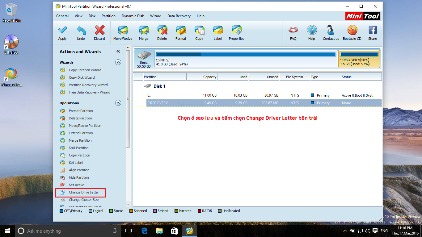Image resolution: width=422 pixels, height=237 pixels.
Task: Show hidden system tray icons
Action: pyautogui.click(x=345, y=231)
